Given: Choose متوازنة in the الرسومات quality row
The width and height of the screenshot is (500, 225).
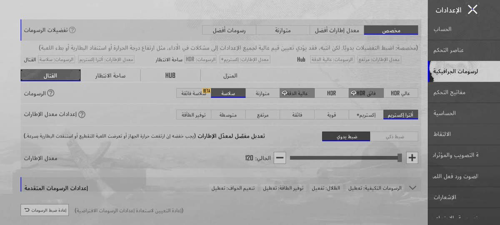Looking at the screenshot, I should (x=262, y=93).
